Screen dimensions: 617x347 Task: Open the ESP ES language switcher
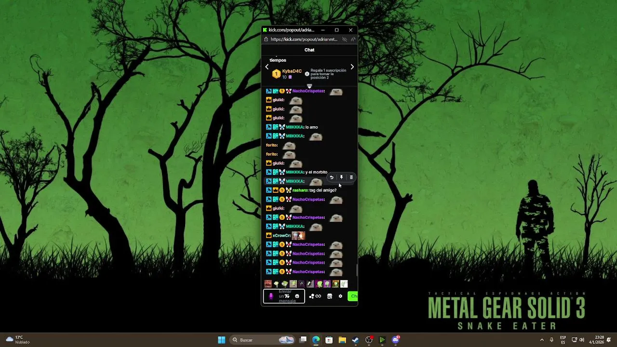tap(563, 340)
